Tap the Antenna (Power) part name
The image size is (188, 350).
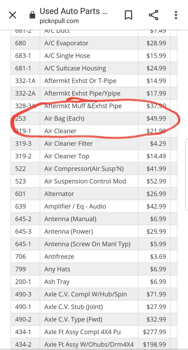point(69,232)
